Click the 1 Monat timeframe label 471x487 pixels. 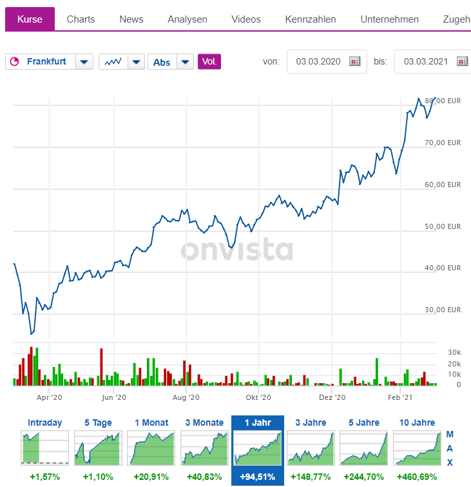(151, 423)
